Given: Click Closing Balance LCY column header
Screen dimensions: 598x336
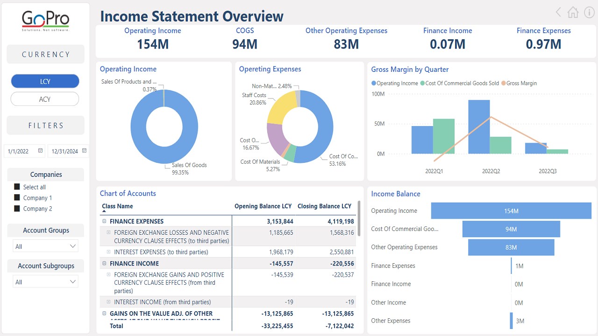Looking at the screenshot, I should click(324, 206).
